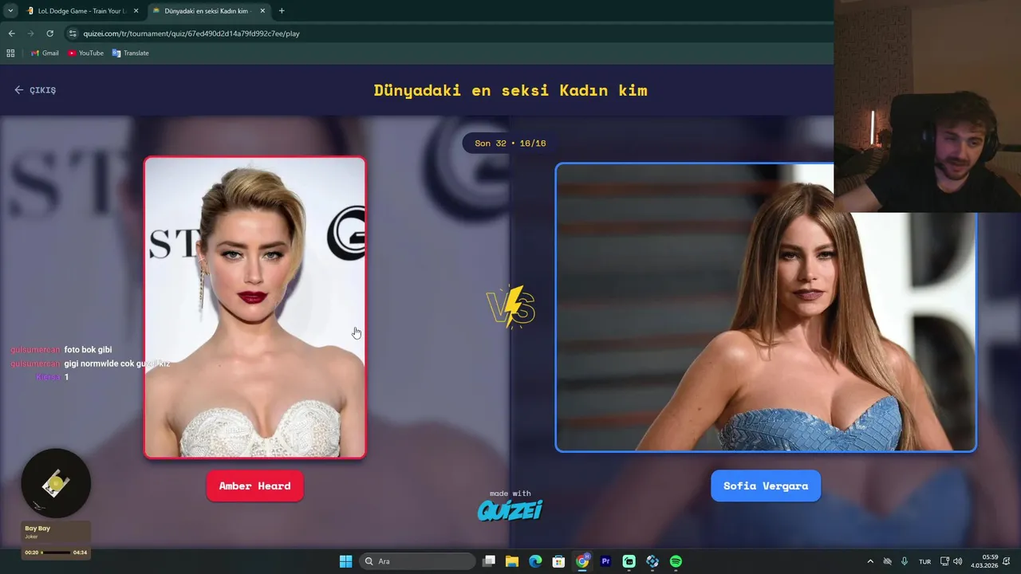This screenshot has height=574, width=1021.
Task: Click the chat message foto bok gibi
Action: click(x=88, y=350)
